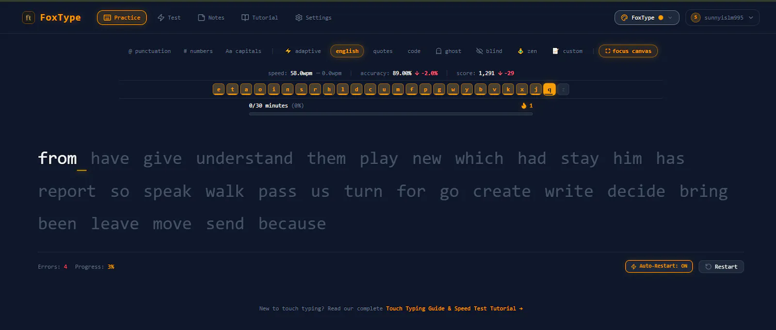Click the palette icon in the theme selector
This screenshot has width=776, height=330.
pos(624,17)
